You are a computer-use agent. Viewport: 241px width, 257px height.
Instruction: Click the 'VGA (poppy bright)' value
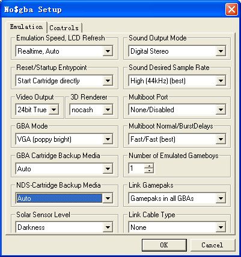pyautogui.click(x=44, y=139)
